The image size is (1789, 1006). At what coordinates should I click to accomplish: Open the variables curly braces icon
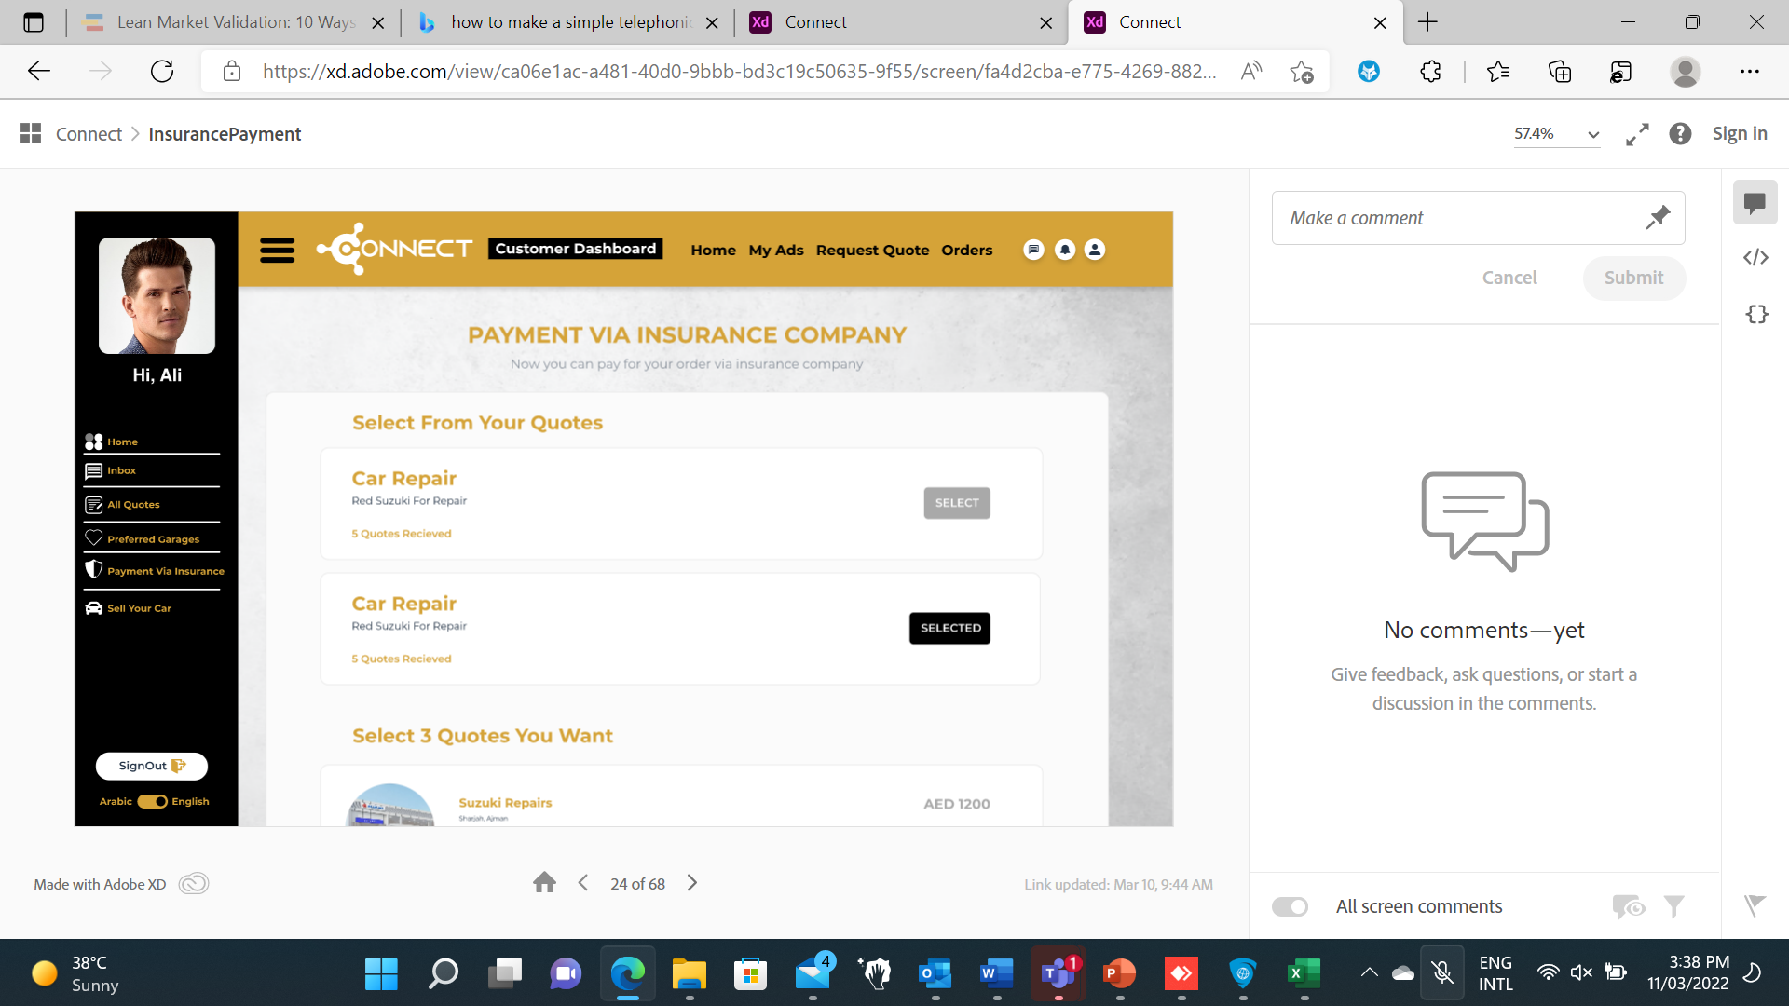pos(1756,314)
